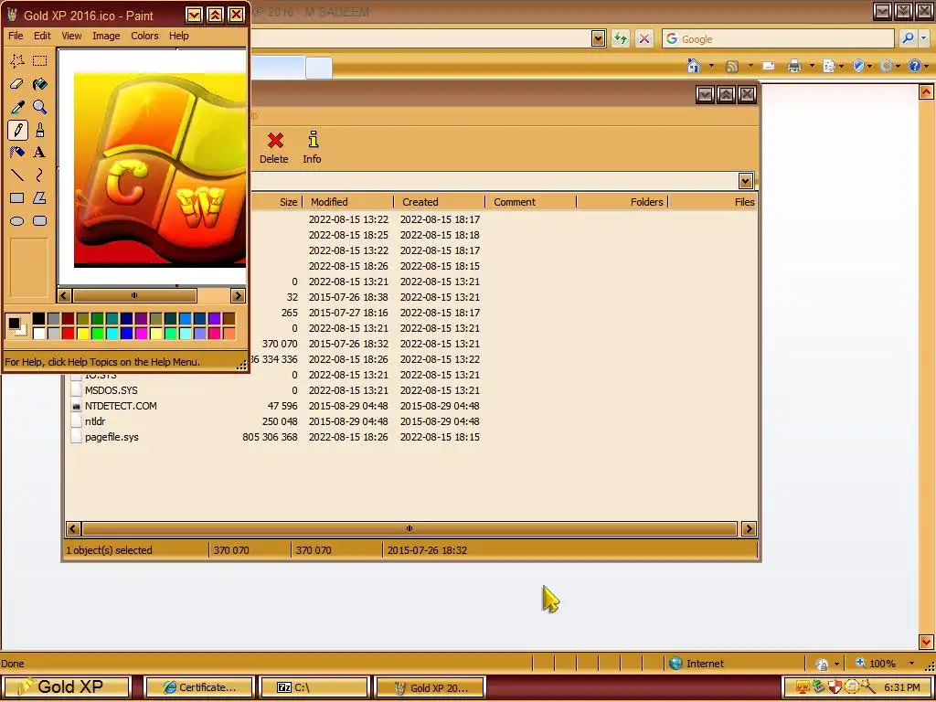Select the rectangular Select tool in Paint

[40, 61]
